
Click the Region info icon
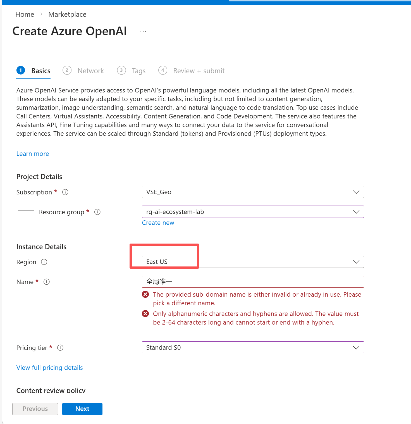pyautogui.click(x=44, y=262)
